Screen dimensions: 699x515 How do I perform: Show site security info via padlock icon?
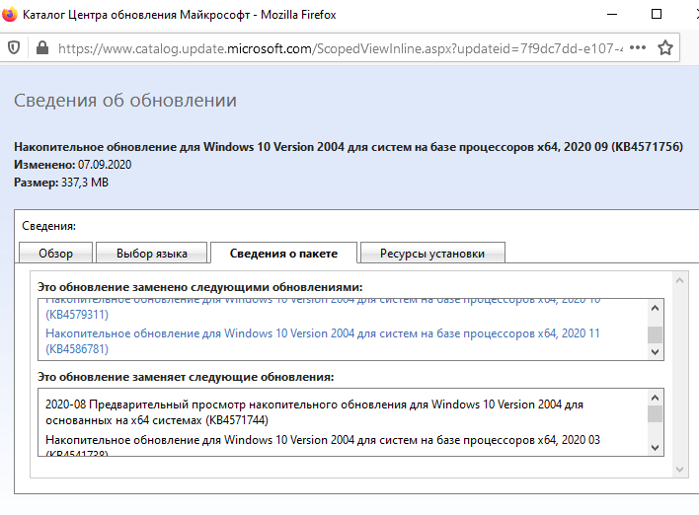pos(42,47)
